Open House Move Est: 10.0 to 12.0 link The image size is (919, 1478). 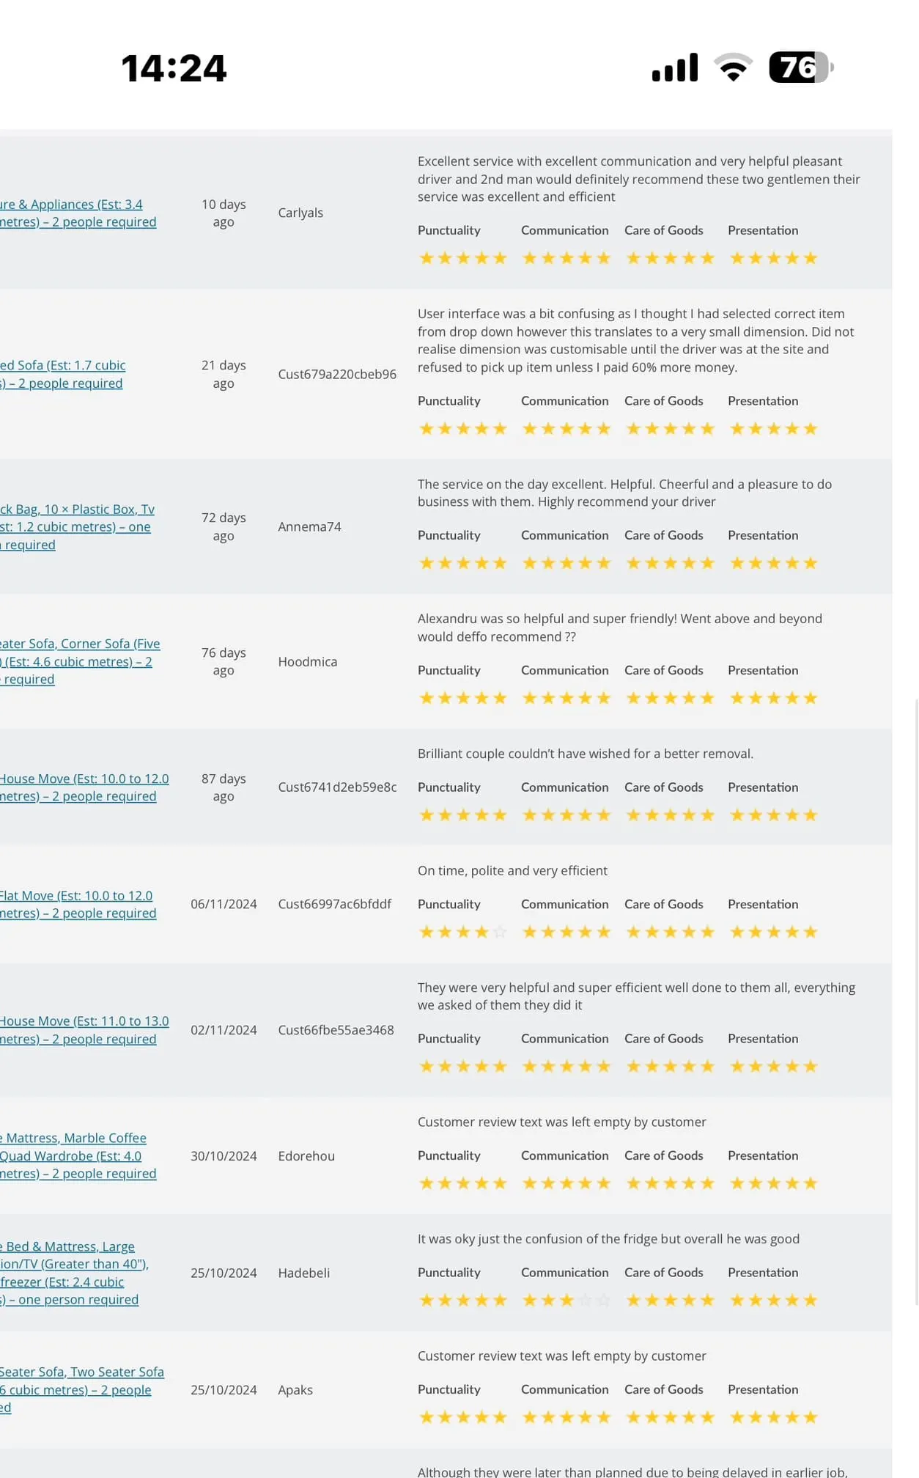(84, 787)
